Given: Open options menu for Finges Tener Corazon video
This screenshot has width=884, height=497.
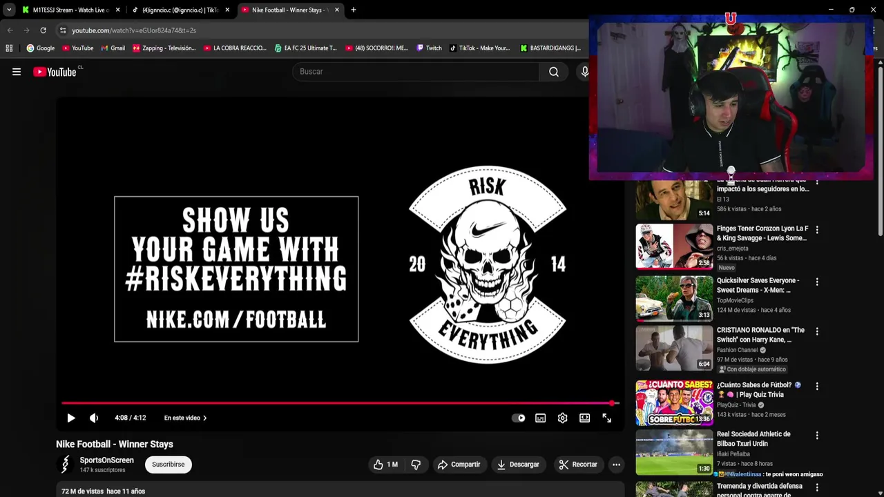Looking at the screenshot, I should pyautogui.click(x=817, y=230).
